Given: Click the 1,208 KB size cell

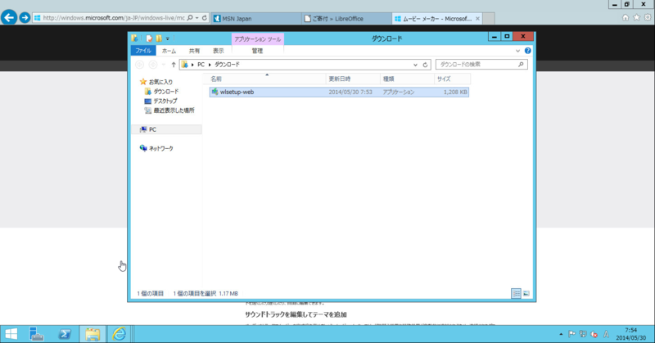Looking at the screenshot, I should pos(455,92).
